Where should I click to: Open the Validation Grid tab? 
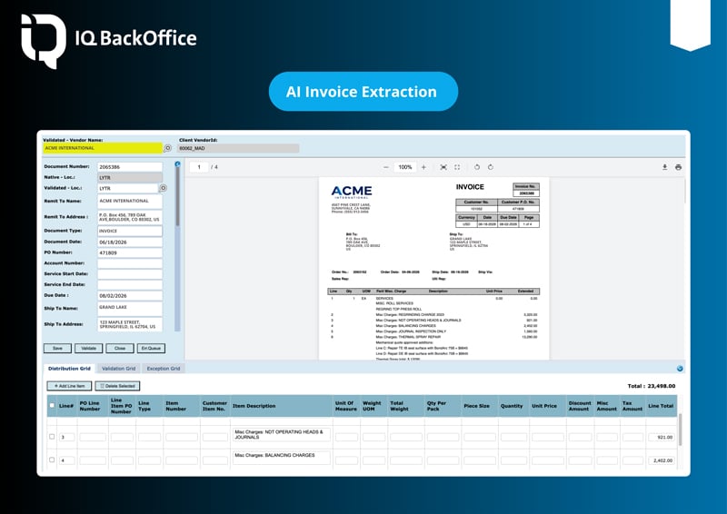(119, 369)
